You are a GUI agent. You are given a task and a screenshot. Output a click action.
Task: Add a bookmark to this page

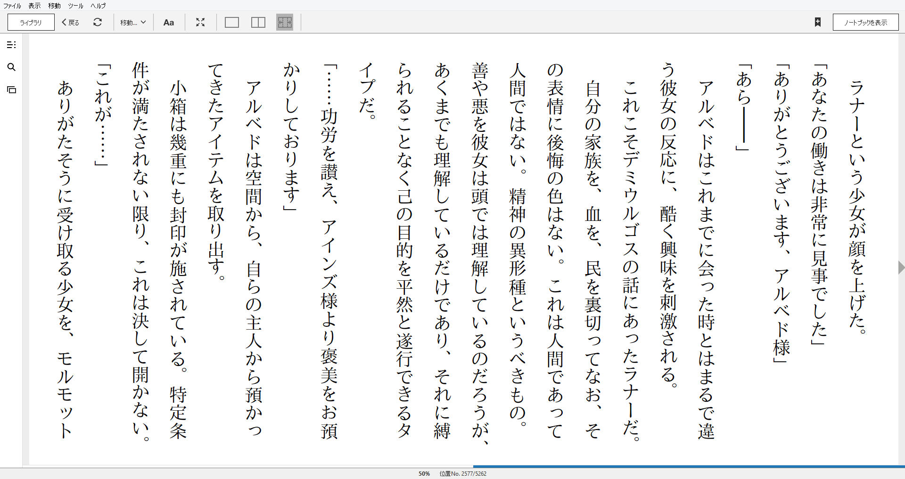tap(818, 22)
